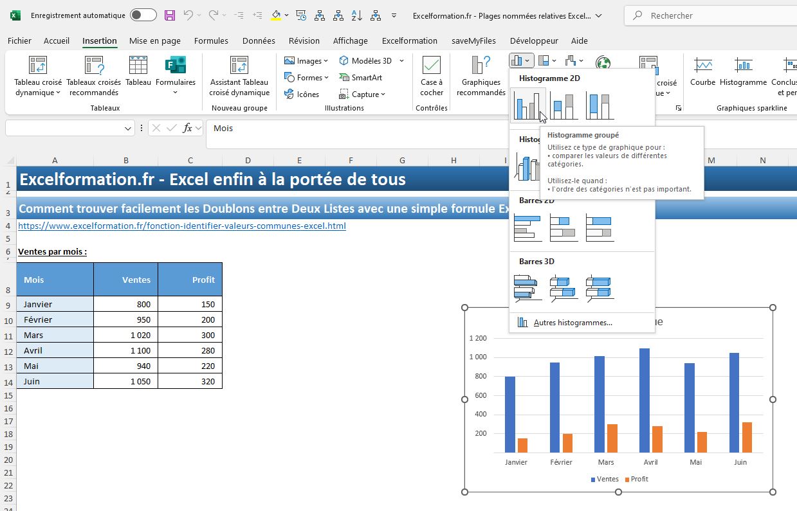The image size is (797, 511).
Task: Open the Images dropdown
Action: coord(306,60)
